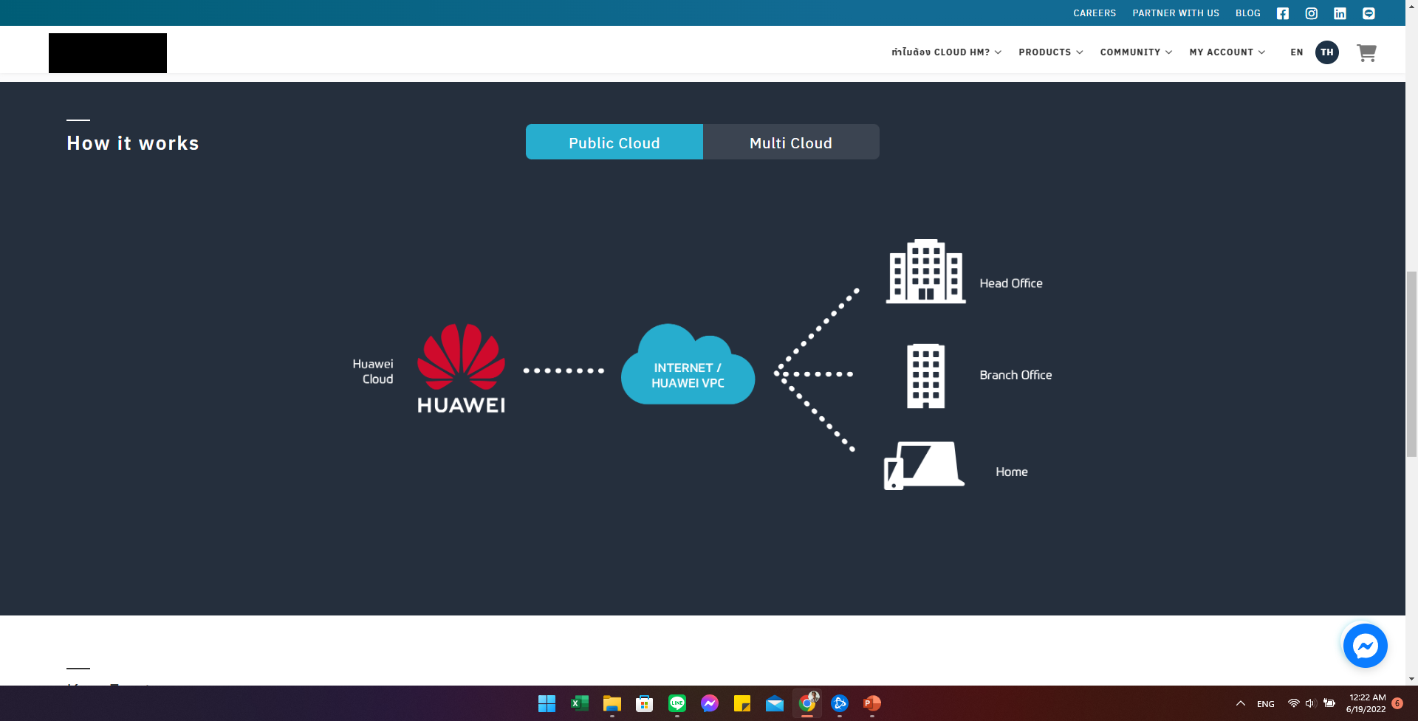Open Mail app from taskbar
The height and width of the screenshot is (721, 1418).
[x=775, y=703]
